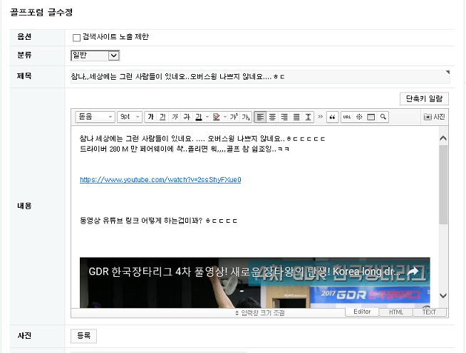
Task: Open the 분류 category dropdown showing 일반
Action: (95, 55)
